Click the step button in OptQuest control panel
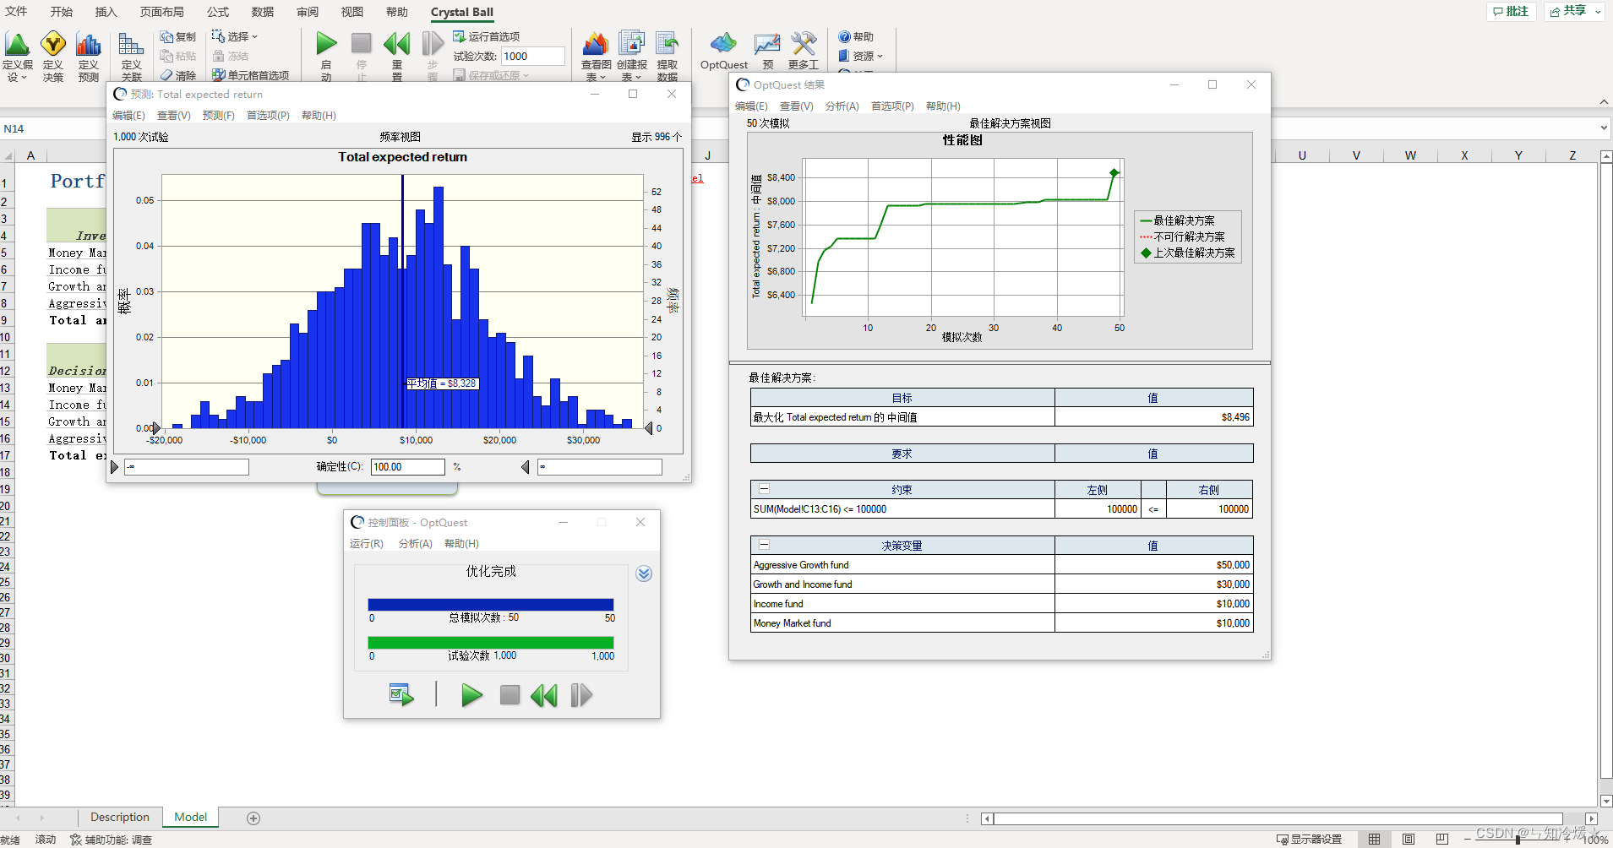Screen dimensions: 1613x848 pos(581,695)
